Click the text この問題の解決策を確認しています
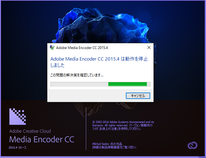Viewport: 206px width, 158px height. click(x=77, y=75)
